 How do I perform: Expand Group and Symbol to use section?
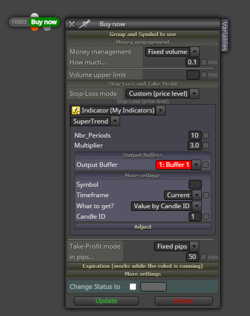(x=143, y=34)
